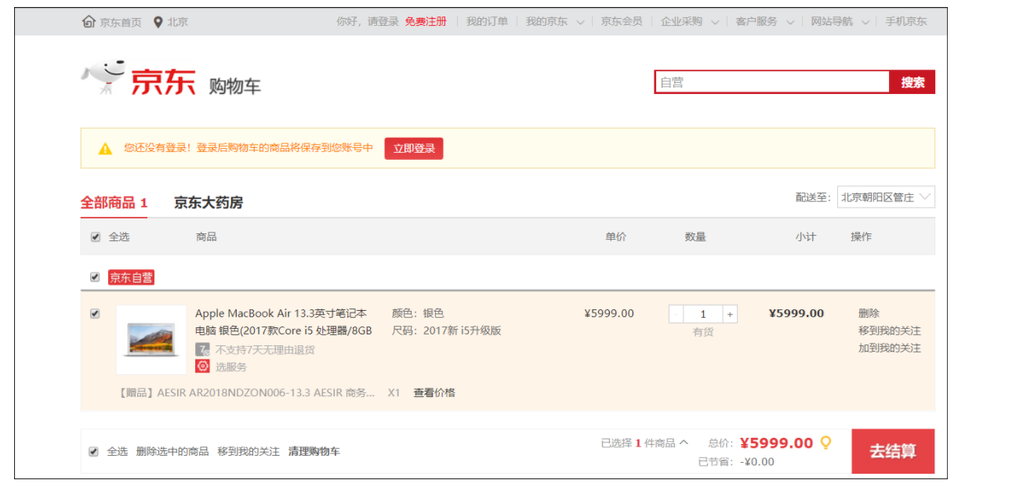Click the unit price ¥5999.00
Viewport: 1023px width, 491px height.
tap(609, 313)
